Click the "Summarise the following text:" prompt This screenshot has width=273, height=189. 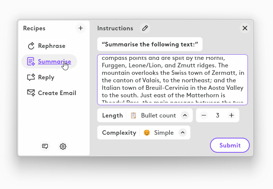(x=150, y=44)
